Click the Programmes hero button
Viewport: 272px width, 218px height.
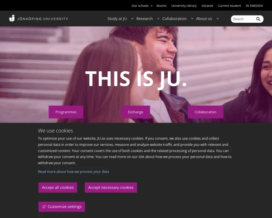pos(66,112)
